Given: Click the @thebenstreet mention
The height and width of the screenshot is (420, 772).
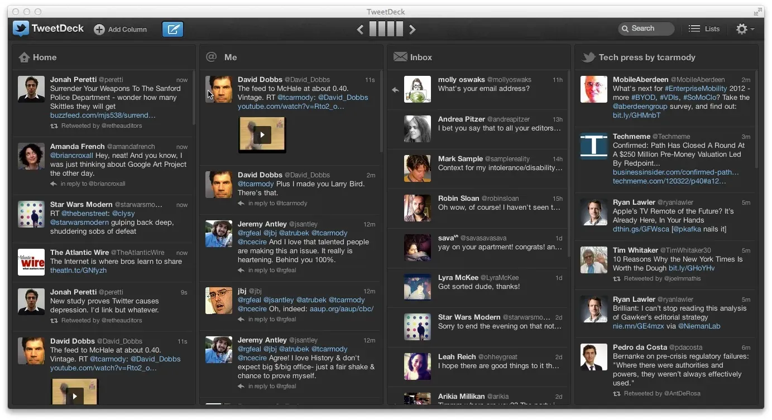Looking at the screenshot, I should 85,214.
